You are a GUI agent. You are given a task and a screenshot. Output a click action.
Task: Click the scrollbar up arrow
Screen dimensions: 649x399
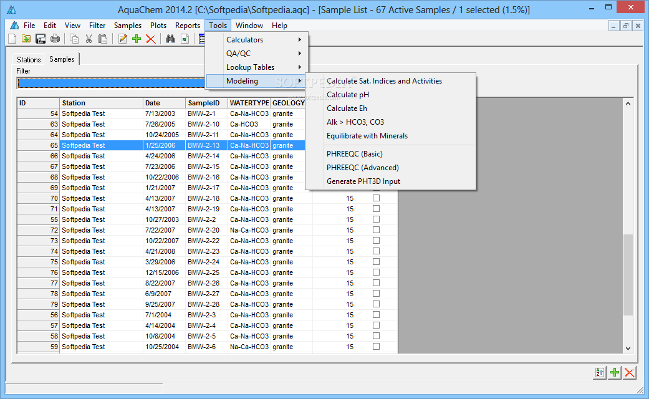click(x=628, y=103)
